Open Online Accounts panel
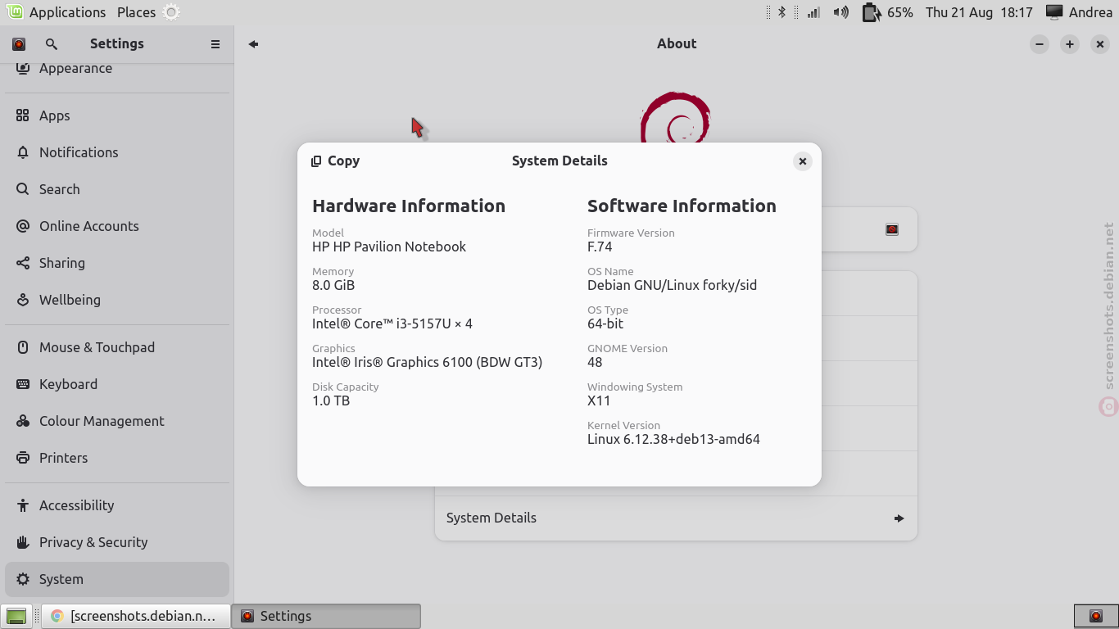The height and width of the screenshot is (629, 1119). click(117, 226)
